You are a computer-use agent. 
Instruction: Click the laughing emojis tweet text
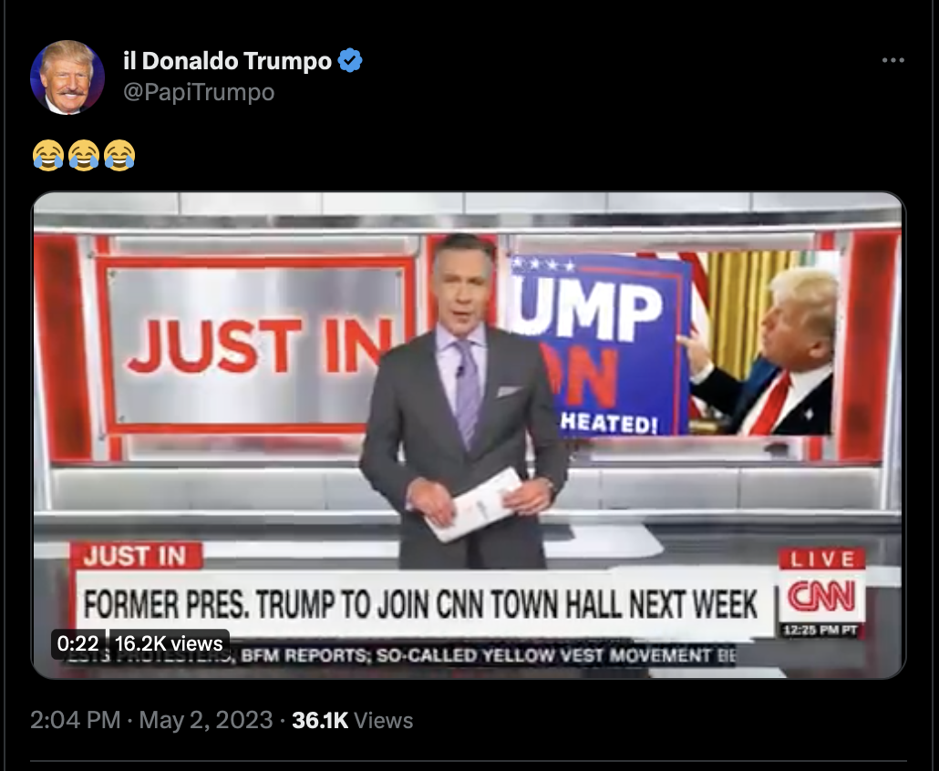(84, 155)
